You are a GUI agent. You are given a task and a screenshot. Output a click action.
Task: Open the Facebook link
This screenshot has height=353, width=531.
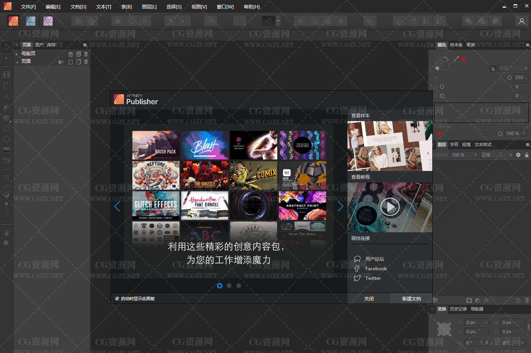coord(376,269)
